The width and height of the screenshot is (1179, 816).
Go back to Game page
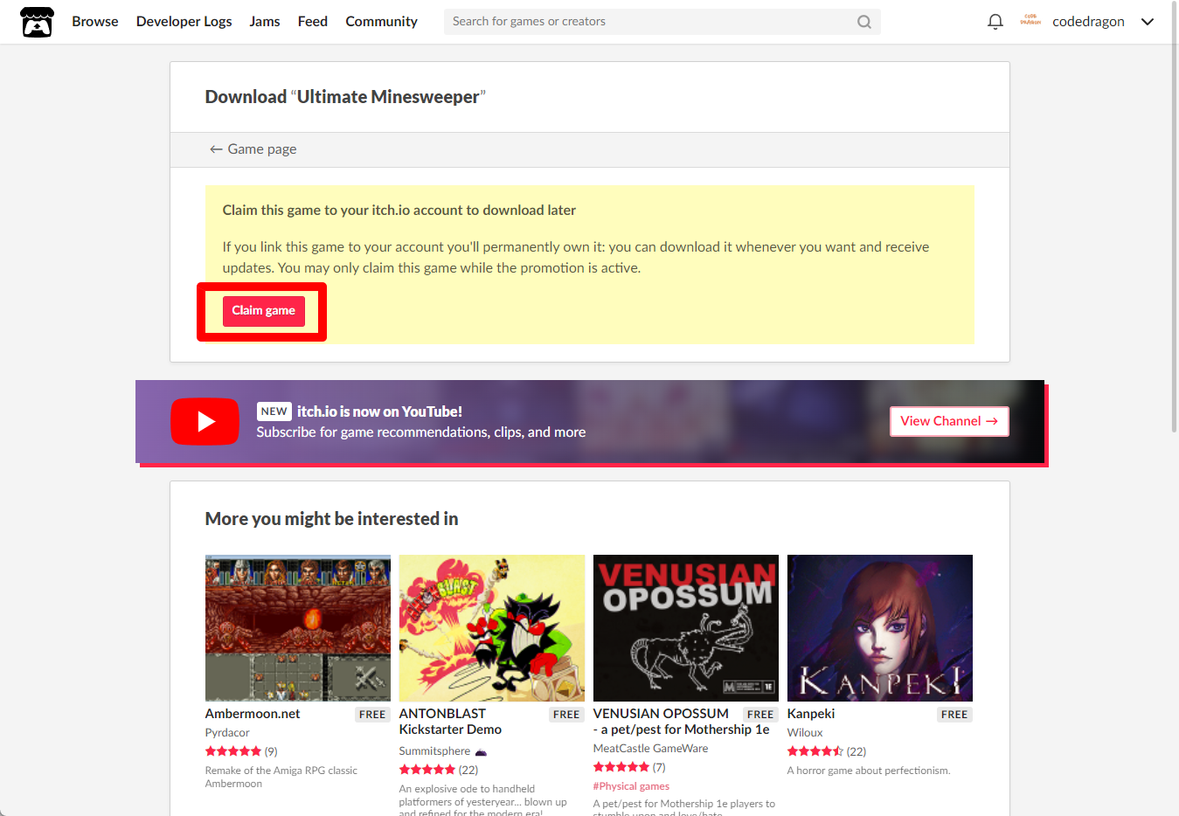253,149
